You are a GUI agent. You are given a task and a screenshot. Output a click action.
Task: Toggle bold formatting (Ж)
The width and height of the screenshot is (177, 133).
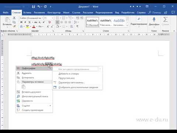[21, 22]
